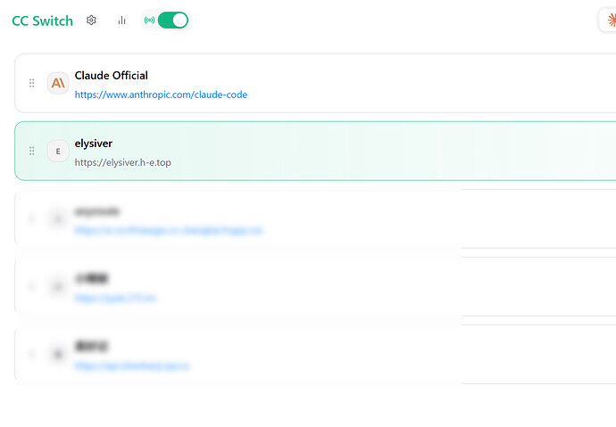This screenshot has width=616, height=427.
Task: Click the Anthropic logo of Claude Official
Action: pos(58,83)
